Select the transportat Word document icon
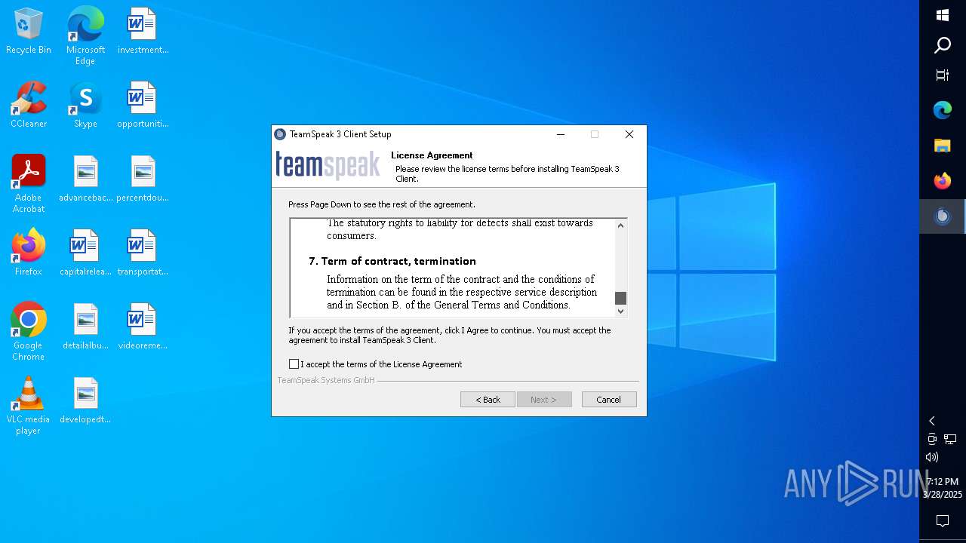Screen dimensions: 966x543 143,253
